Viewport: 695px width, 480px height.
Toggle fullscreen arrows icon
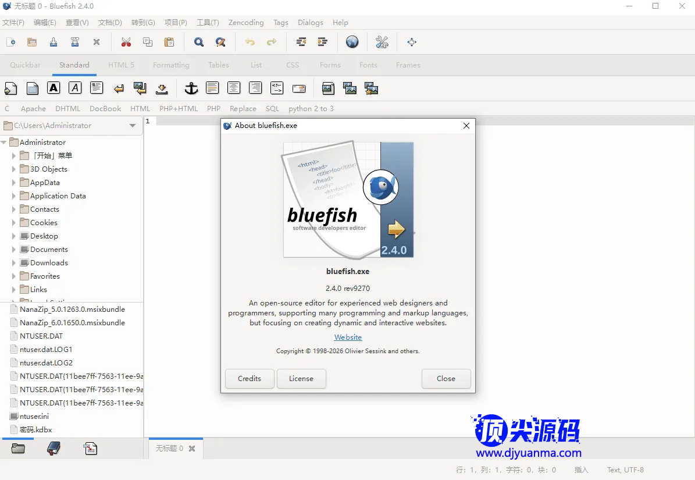(x=412, y=42)
